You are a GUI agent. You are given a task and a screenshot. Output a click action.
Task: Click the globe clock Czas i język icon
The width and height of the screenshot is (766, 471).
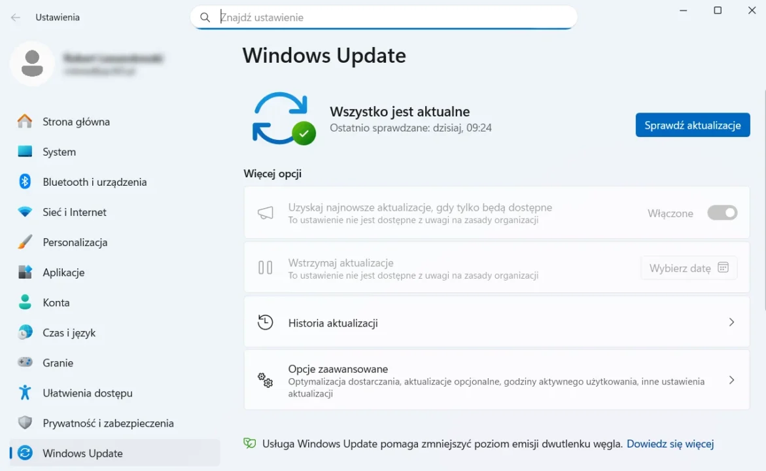click(24, 333)
